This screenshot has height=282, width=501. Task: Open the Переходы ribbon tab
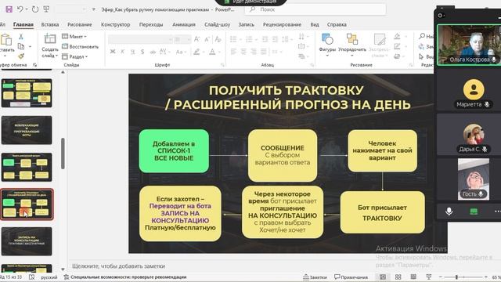pos(151,24)
